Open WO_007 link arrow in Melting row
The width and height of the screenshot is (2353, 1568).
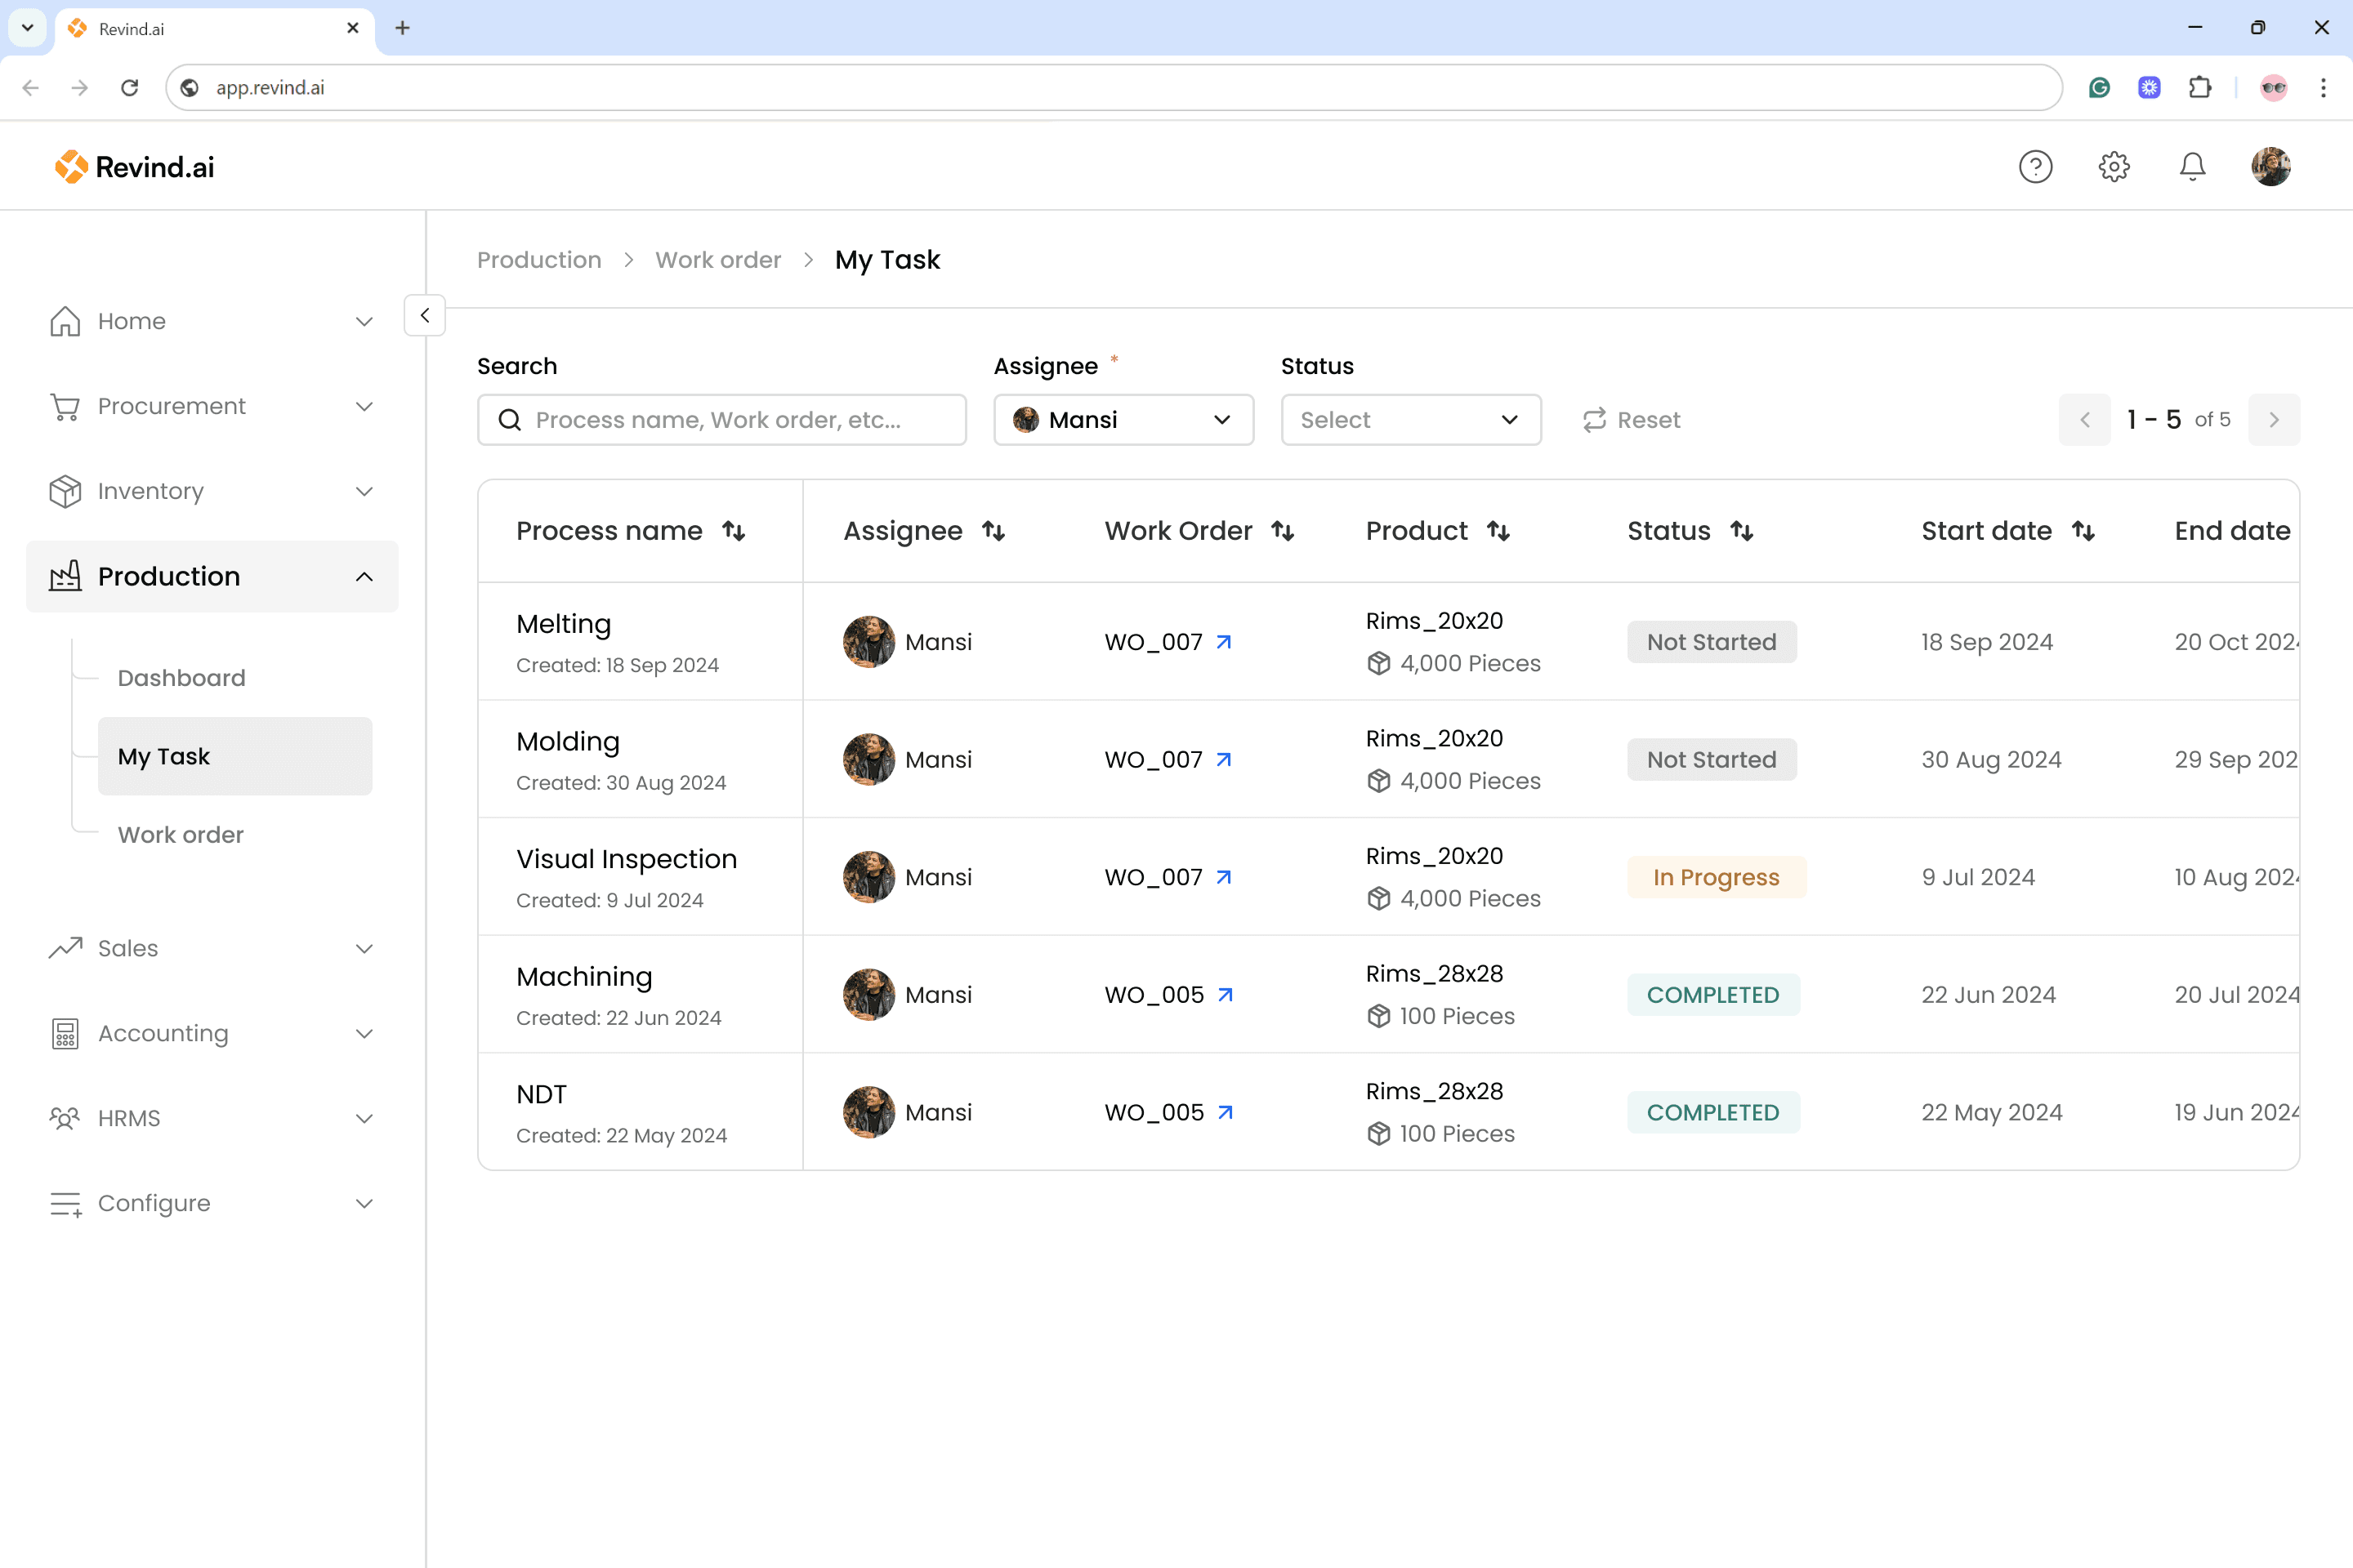1224,642
